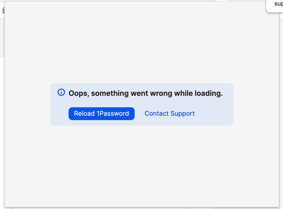283x209 pixels.
Task: Click the partially hidden icon at top-left edge
Action: coord(3,10)
